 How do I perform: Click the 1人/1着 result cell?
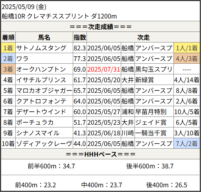(x=187, y=48)
